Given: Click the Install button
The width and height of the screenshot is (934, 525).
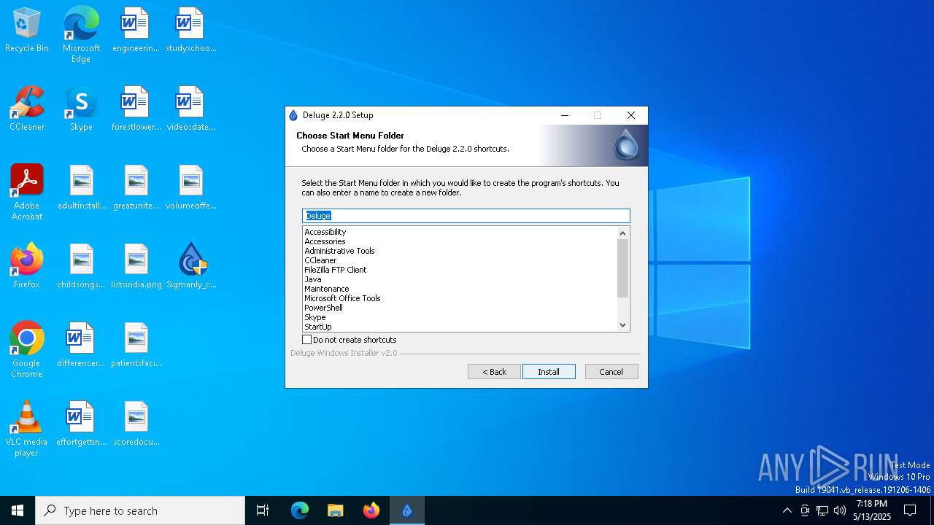Looking at the screenshot, I should pos(549,372).
